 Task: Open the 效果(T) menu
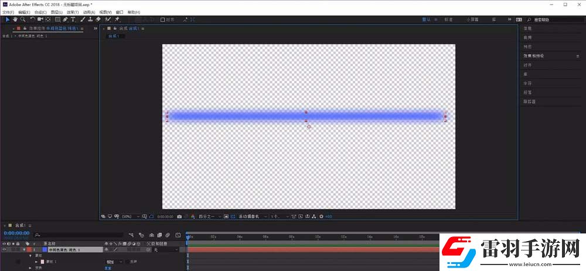point(72,12)
